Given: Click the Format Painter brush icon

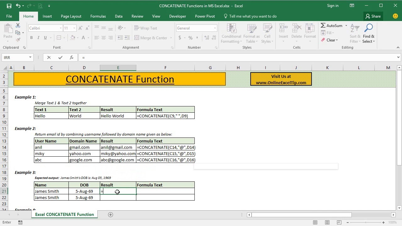Looking at the screenshot, I should [x=18, y=40].
